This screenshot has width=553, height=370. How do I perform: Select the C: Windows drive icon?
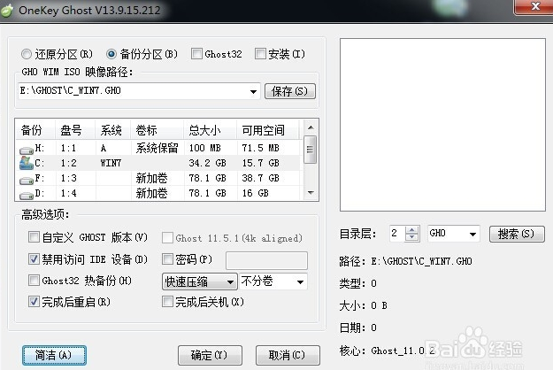pyautogui.click(x=27, y=163)
